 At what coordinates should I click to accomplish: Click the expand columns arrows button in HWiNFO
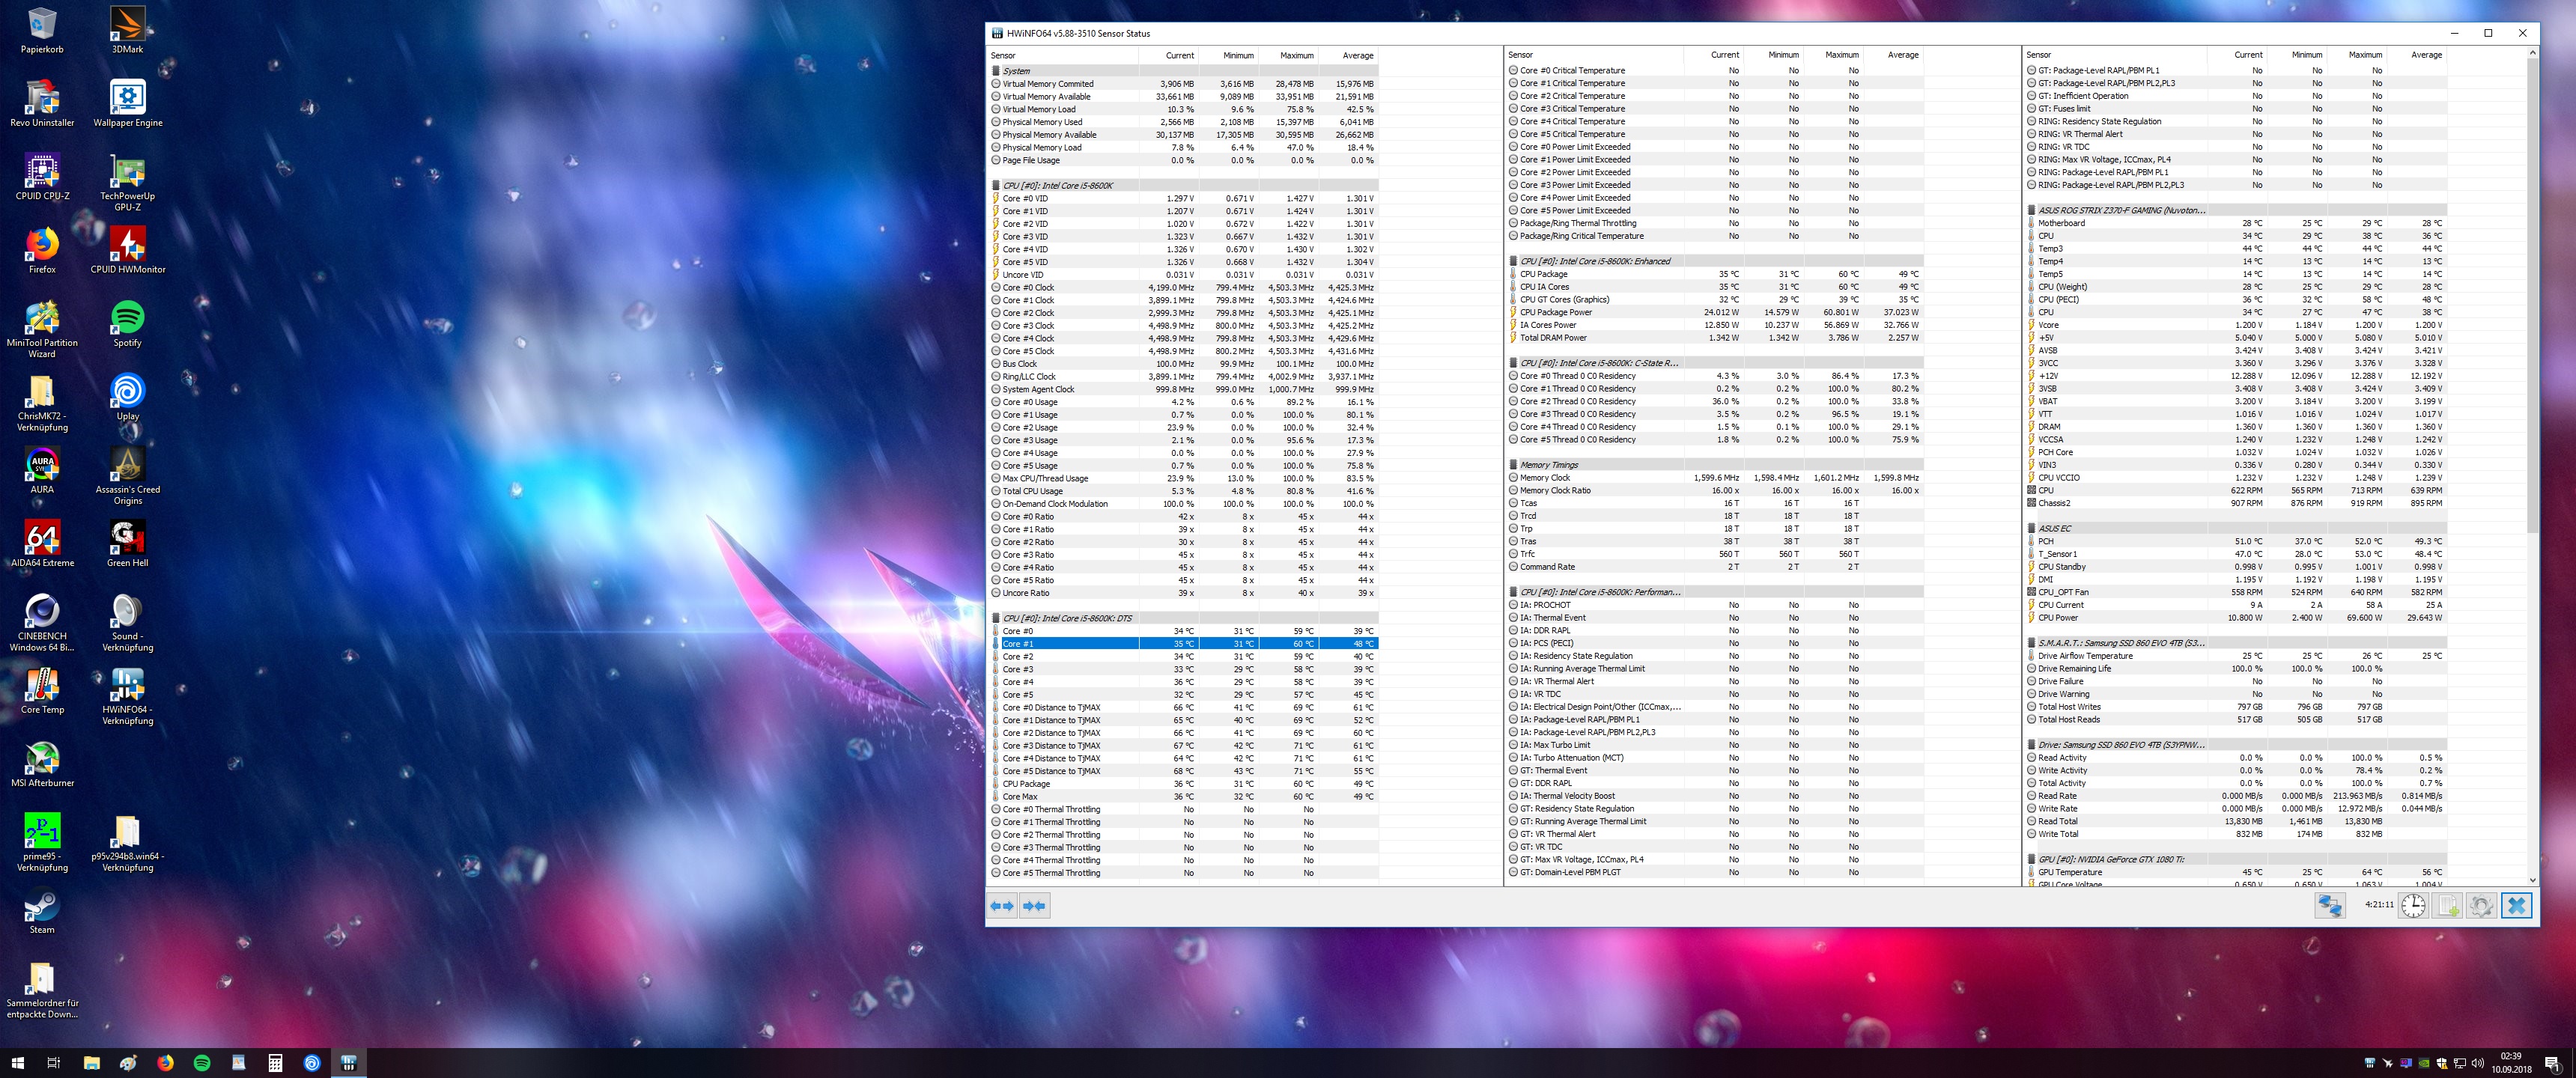(1002, 906)
